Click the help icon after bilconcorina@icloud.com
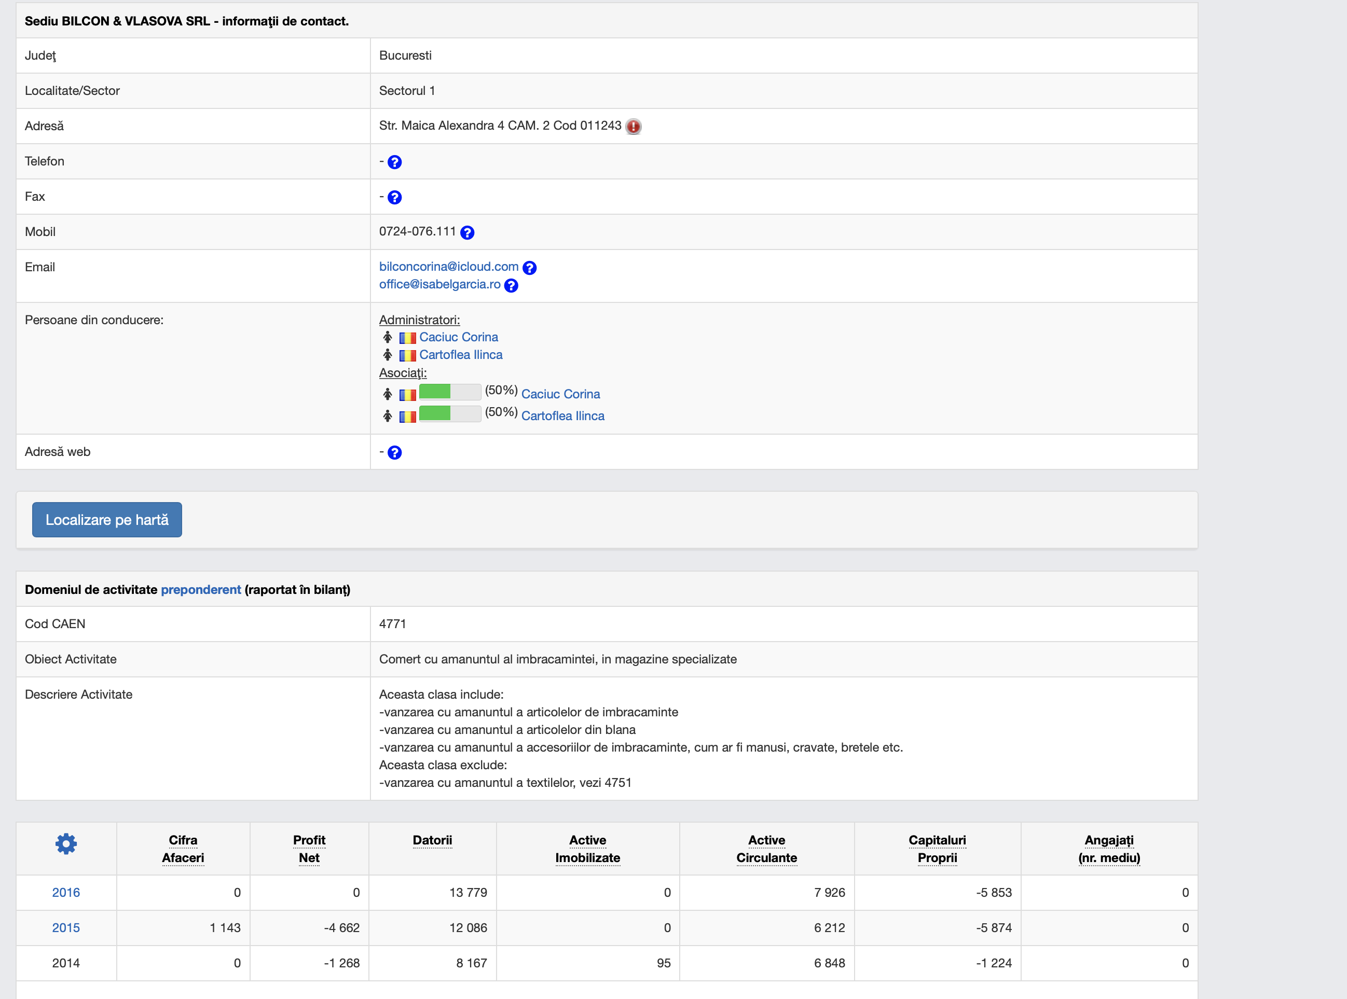 pyautogui.click(x=529, y=267)
